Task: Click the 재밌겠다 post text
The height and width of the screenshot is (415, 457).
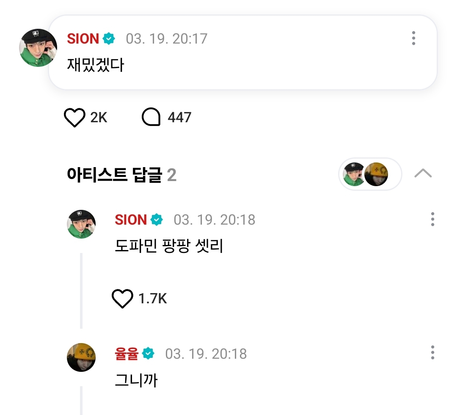Action: (96, 65)
